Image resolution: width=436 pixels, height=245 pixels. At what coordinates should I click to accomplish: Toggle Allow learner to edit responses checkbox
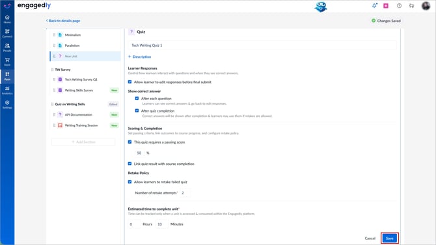click(x=129, y=82)
